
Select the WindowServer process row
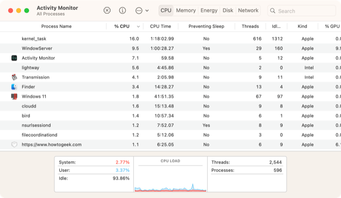170,48
